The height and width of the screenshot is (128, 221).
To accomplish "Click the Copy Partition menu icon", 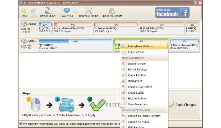I will tap(123, 52).
